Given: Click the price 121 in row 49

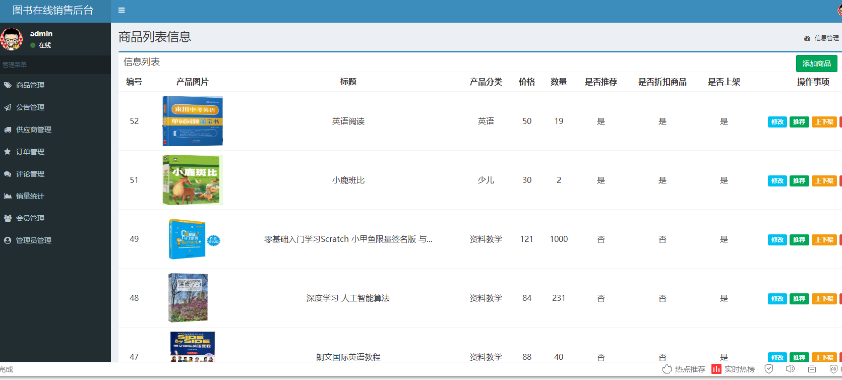Looking at the screenshot, I should click(527, 239).
